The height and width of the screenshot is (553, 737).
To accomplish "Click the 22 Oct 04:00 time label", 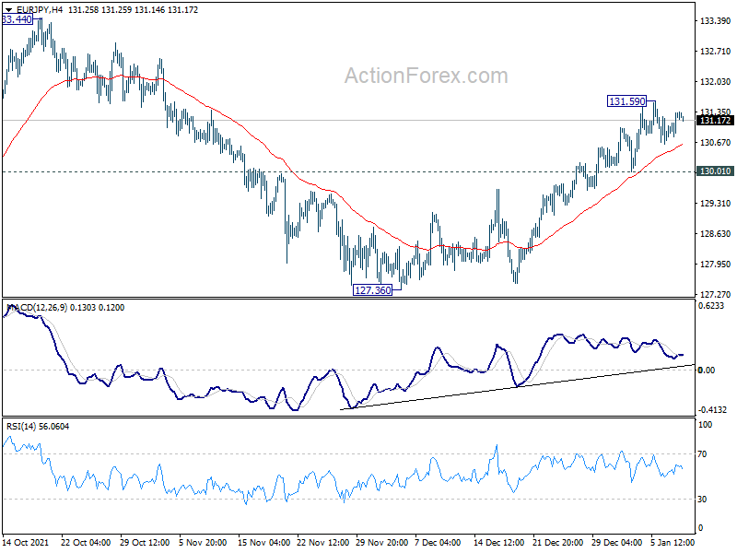I will (86, 542).
